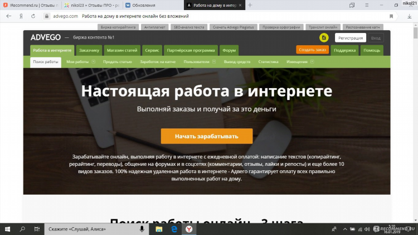Open the "Распознавание капч" top link

363,27
